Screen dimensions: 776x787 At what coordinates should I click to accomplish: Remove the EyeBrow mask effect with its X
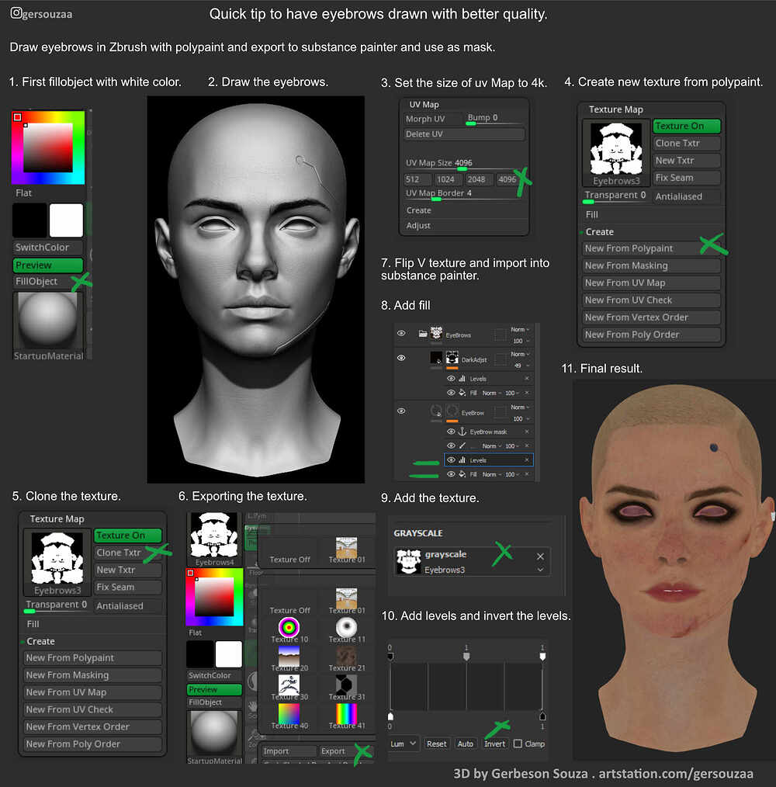click(x=527, y=432)
